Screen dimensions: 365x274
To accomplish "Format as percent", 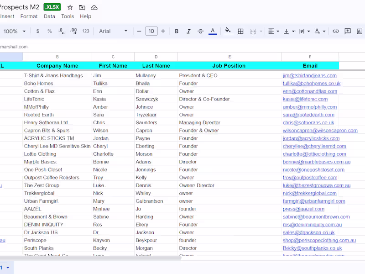I will click(x=50, y=31).
